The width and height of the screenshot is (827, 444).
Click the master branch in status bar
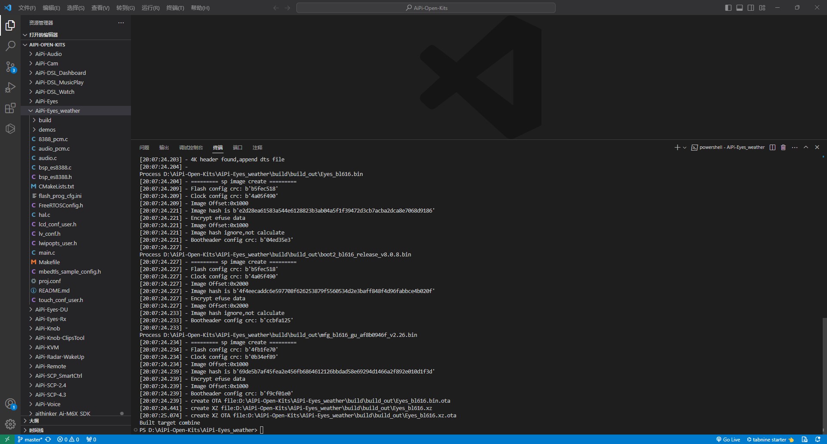click(x=30, y=439)
